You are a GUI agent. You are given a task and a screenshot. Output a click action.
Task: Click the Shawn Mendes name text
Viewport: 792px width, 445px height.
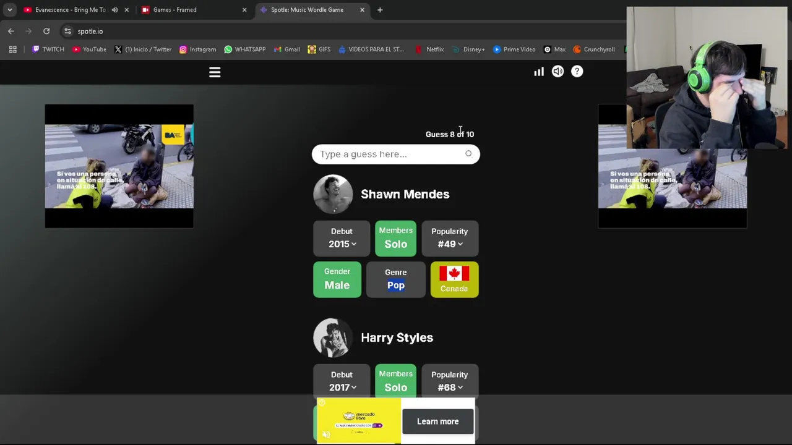(405, 194)
